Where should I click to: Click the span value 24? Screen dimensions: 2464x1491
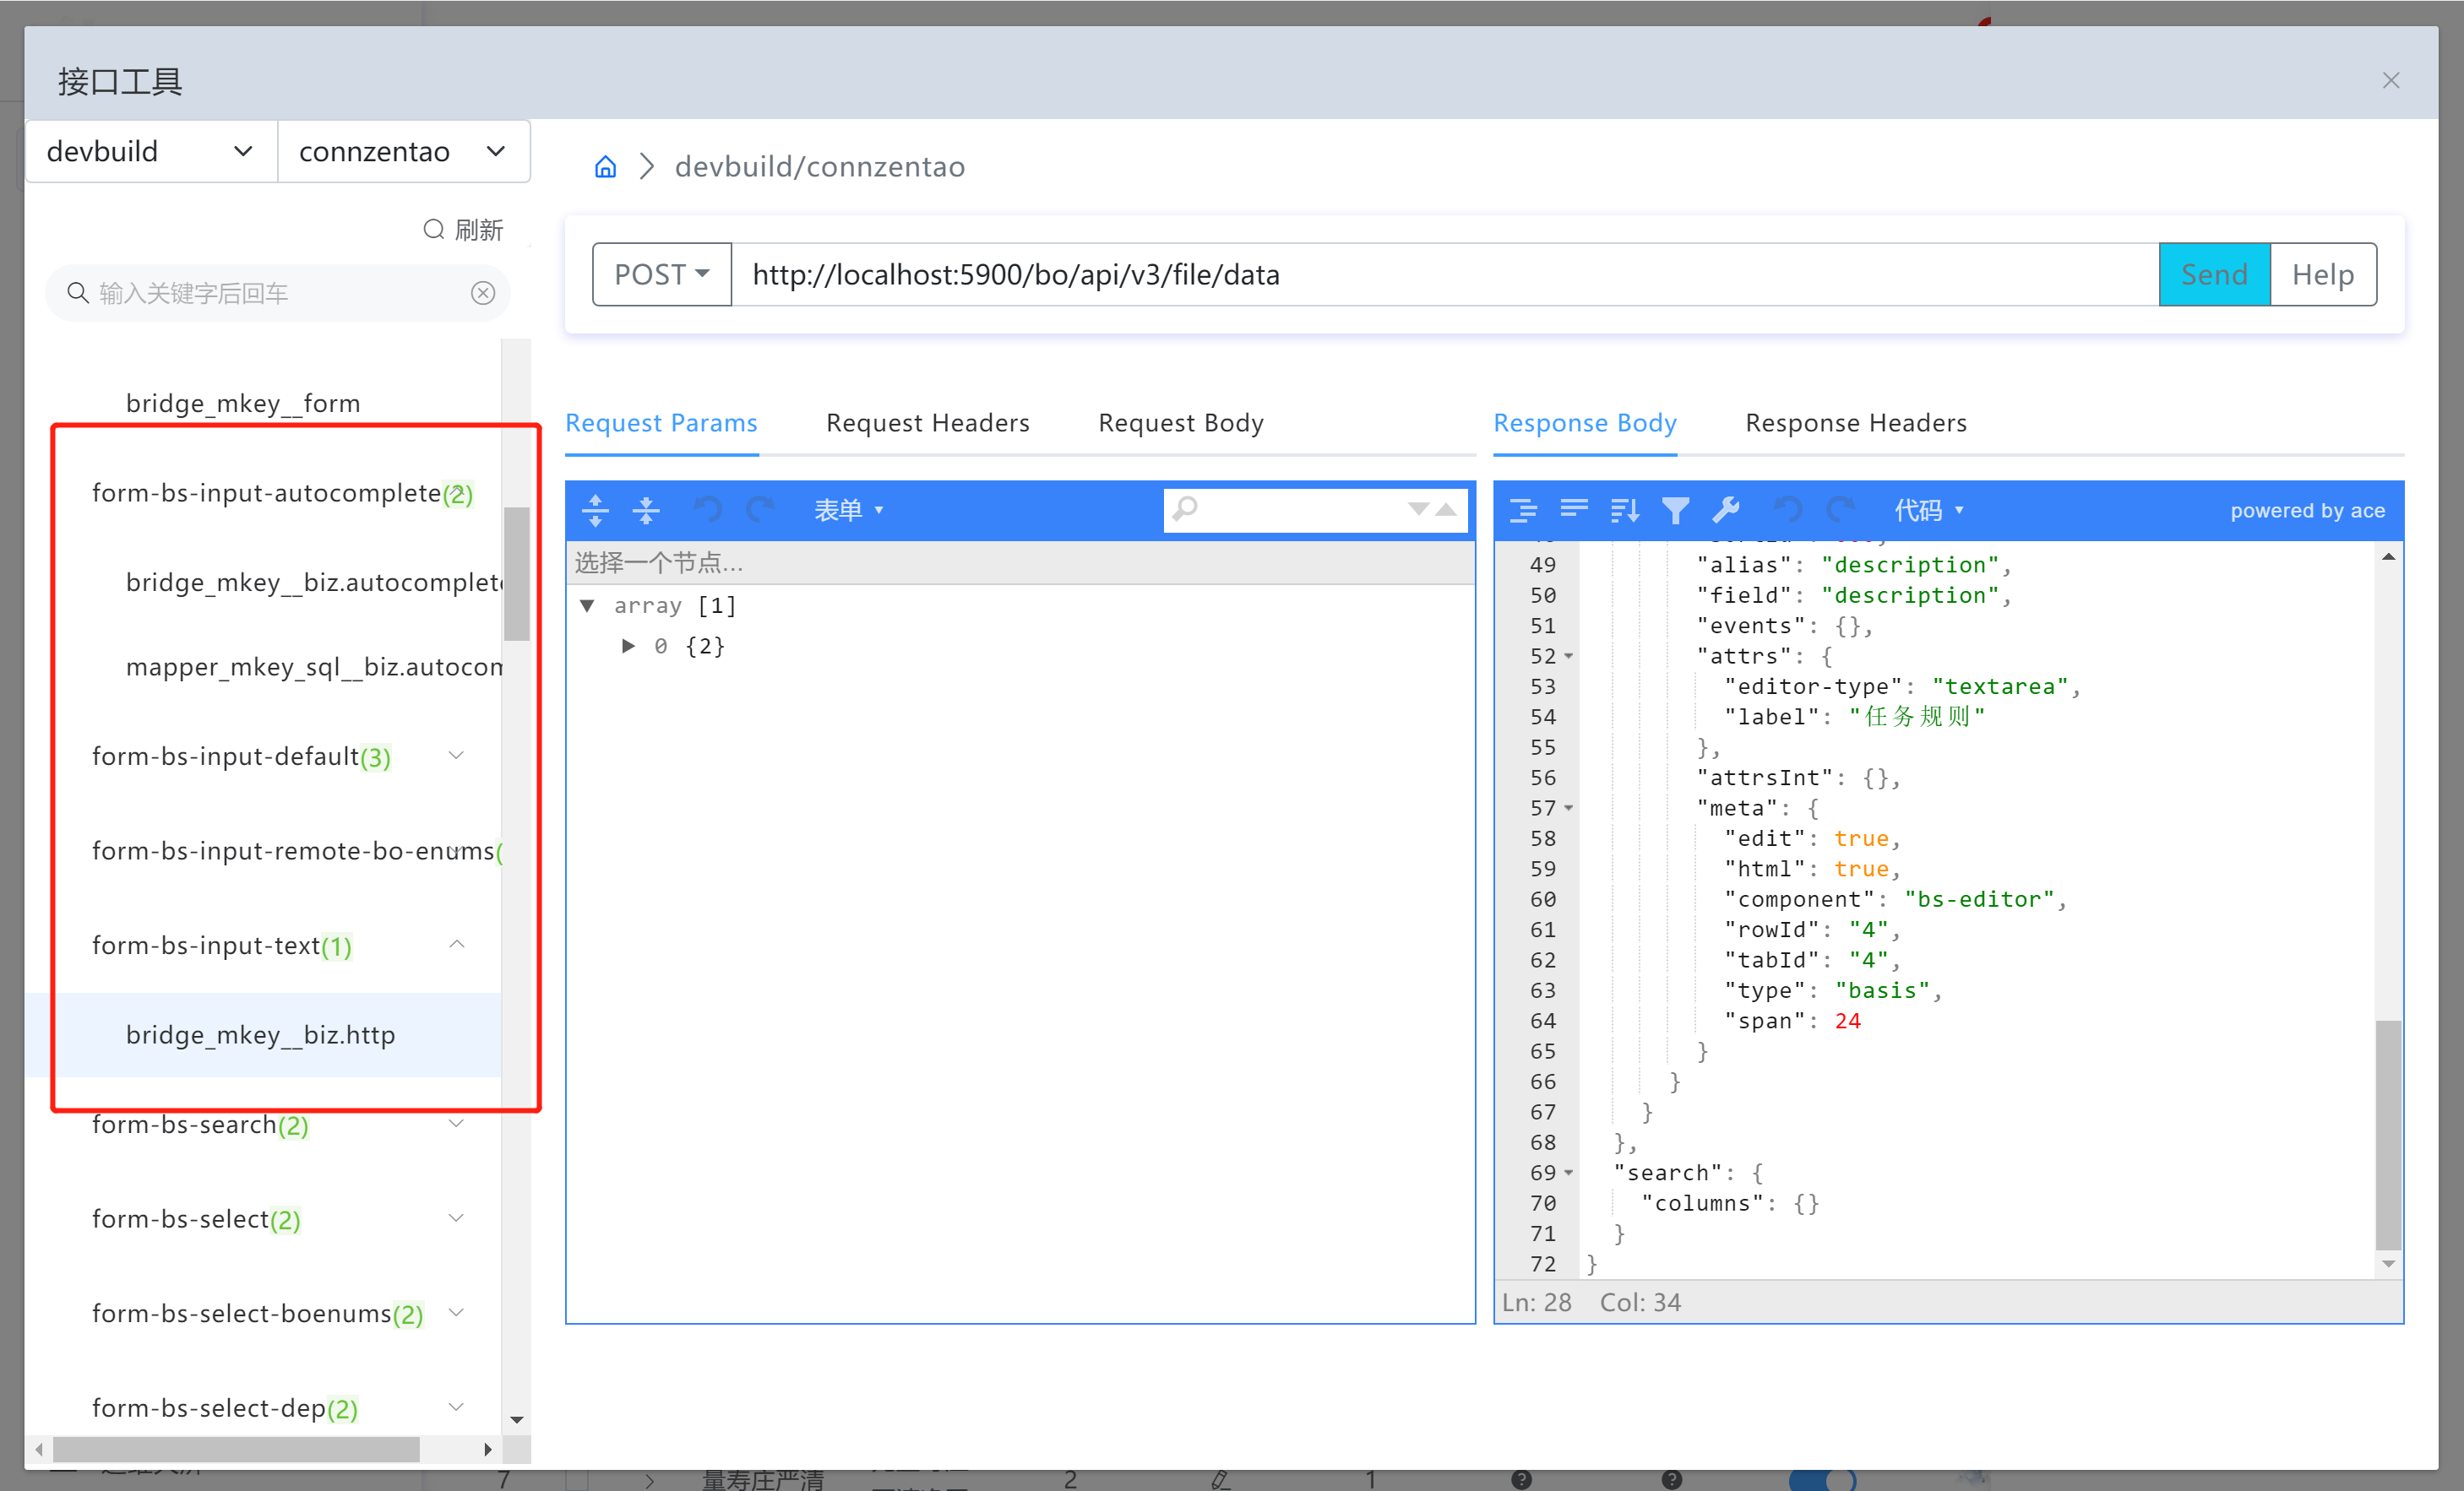1847,1022
